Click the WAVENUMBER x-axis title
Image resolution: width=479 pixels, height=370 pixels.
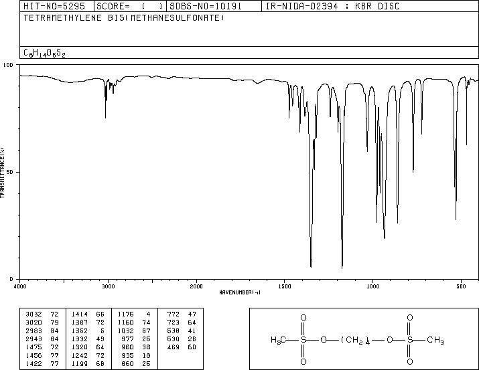(240, 292)
